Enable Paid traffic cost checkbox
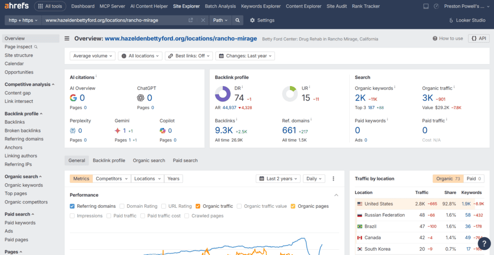The height and width of the screenshot is (255, 494). click(x=143, y=216)
